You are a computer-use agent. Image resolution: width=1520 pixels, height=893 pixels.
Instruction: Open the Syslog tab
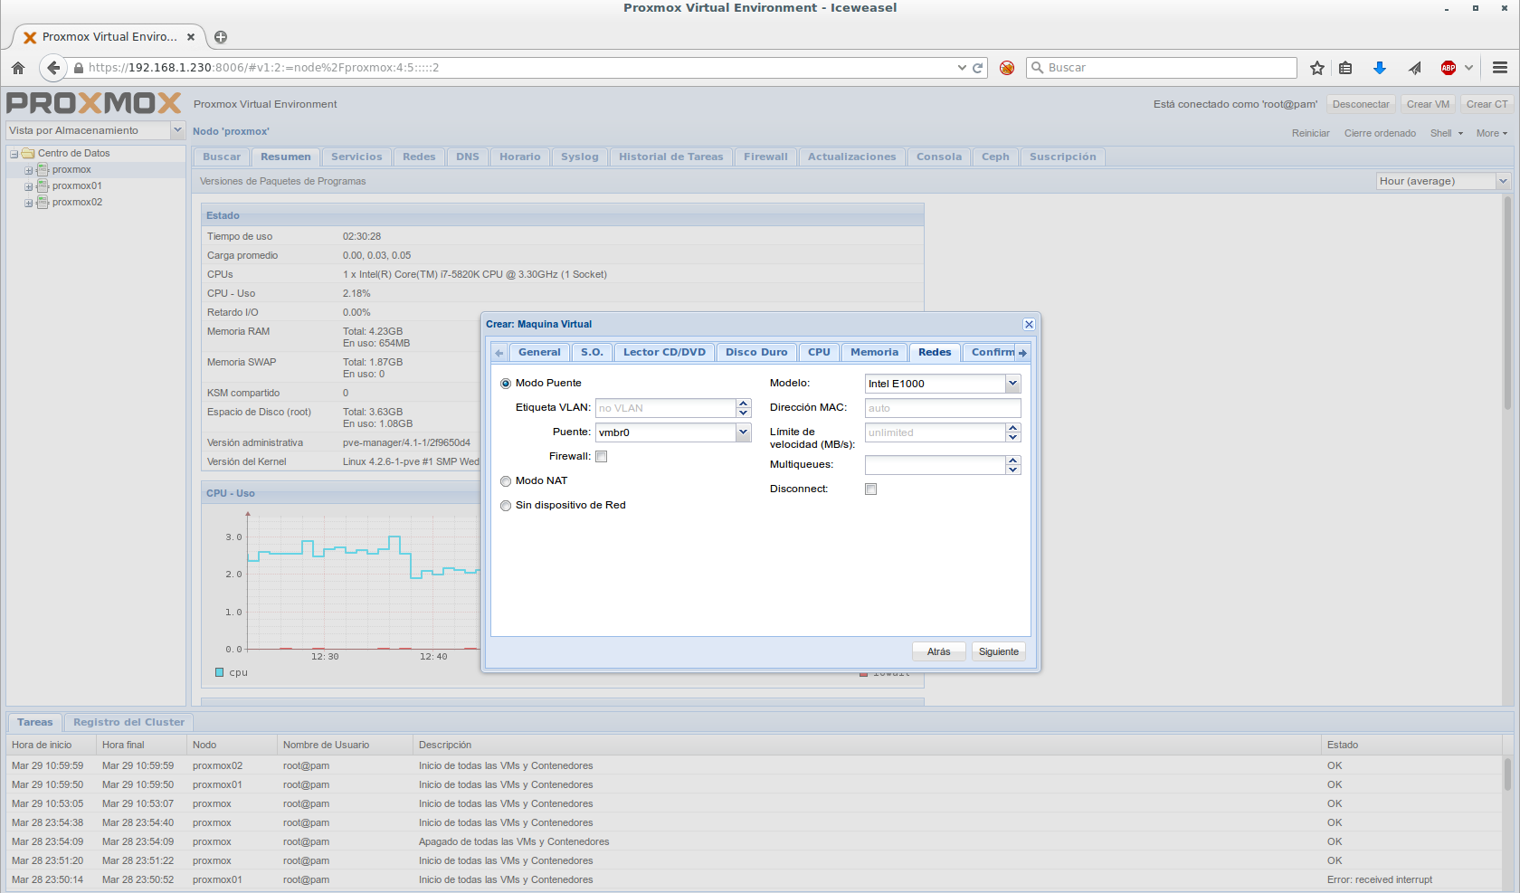click(x=579, y=157)
